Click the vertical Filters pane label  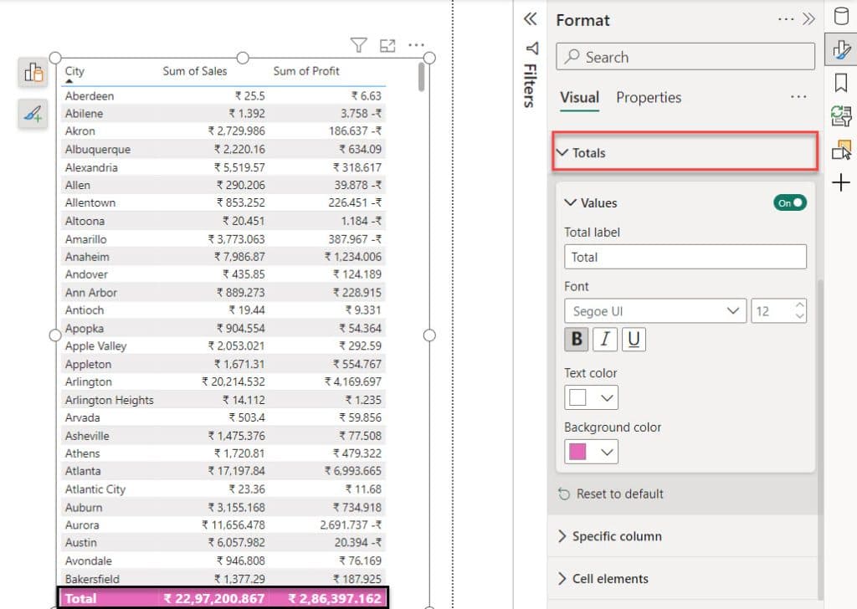[530, 85]
